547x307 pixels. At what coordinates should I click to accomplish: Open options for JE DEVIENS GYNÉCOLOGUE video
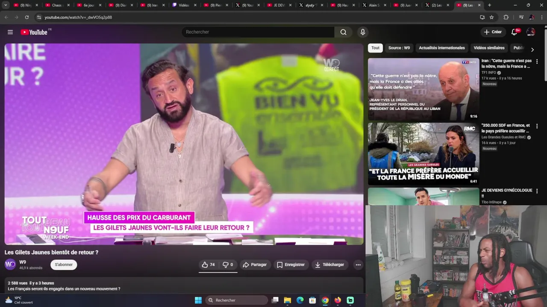point(537,191)
